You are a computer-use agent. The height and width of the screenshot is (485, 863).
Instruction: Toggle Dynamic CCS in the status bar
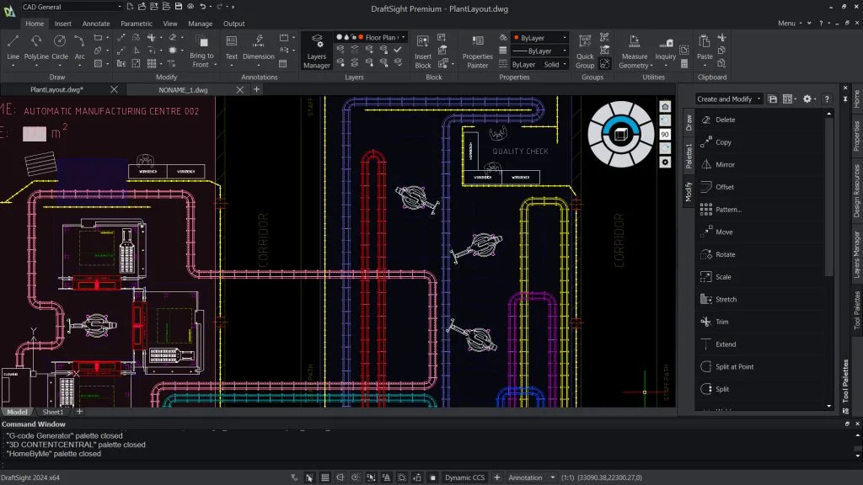[x=464, y=477]
